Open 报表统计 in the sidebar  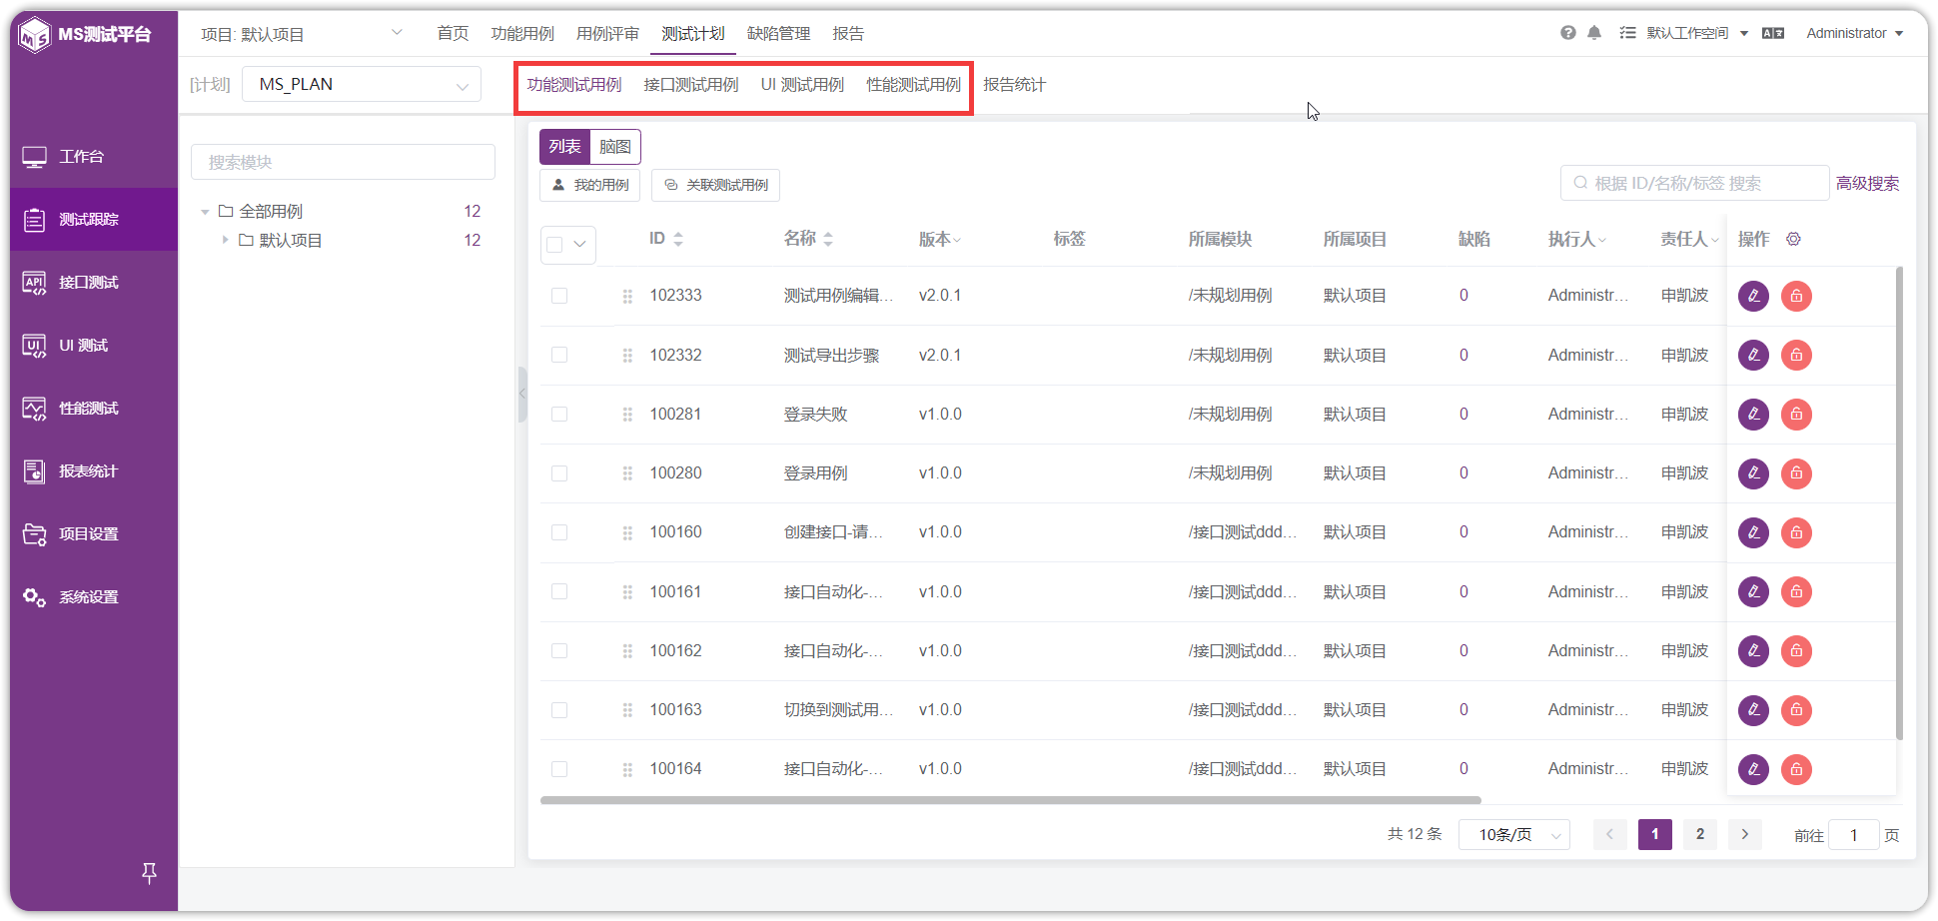click(94, 471)
